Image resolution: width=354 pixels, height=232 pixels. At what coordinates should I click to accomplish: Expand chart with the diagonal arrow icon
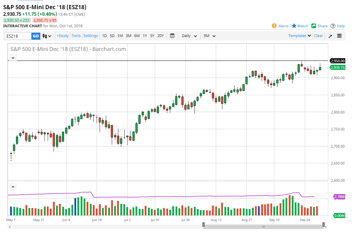[x=330, y=36]
